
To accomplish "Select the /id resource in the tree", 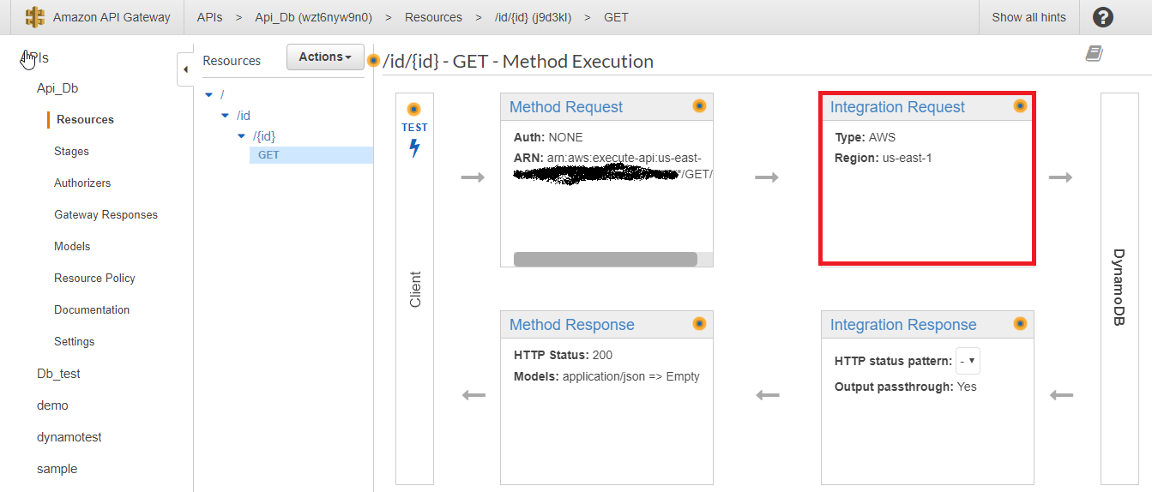I will [x=244, y=115].
